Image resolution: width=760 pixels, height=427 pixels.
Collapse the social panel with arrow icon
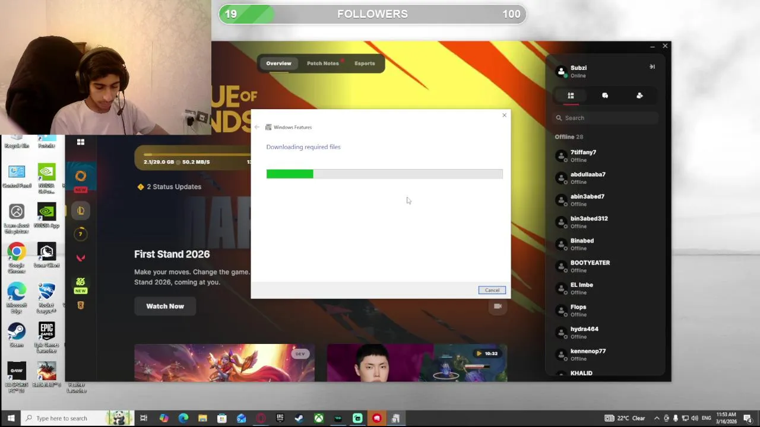tap(652, 67)
